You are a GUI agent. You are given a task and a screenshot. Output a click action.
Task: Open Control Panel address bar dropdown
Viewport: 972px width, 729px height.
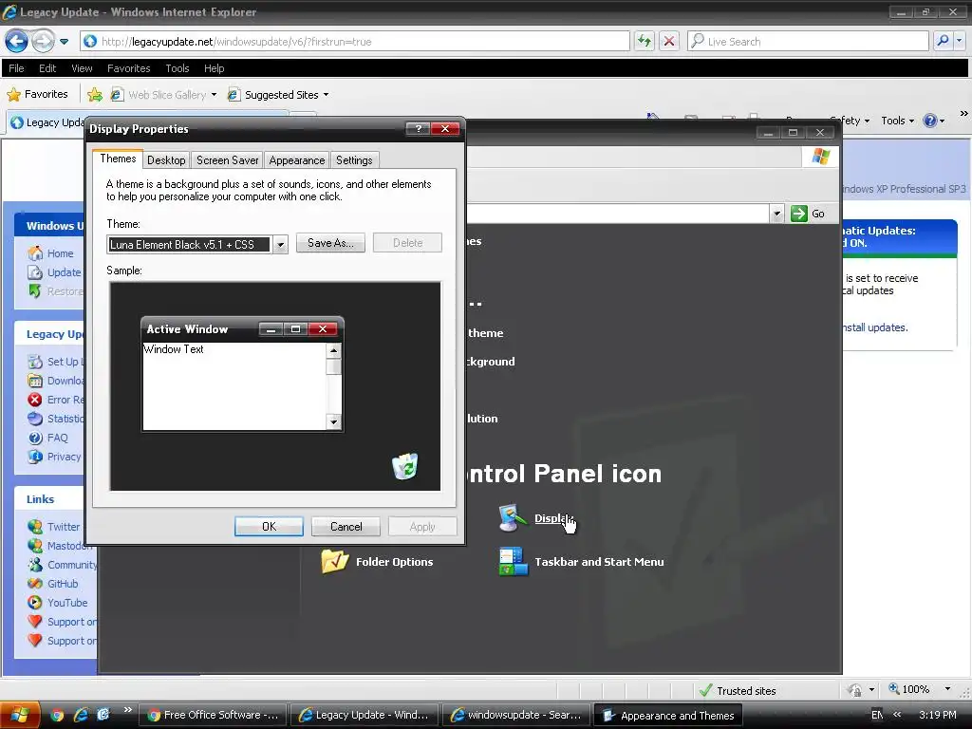(x=776, y=214)
